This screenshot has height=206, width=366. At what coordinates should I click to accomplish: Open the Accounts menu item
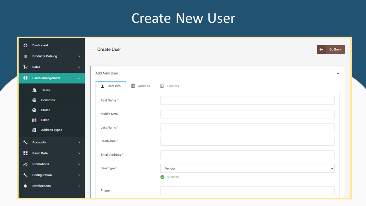52,142
